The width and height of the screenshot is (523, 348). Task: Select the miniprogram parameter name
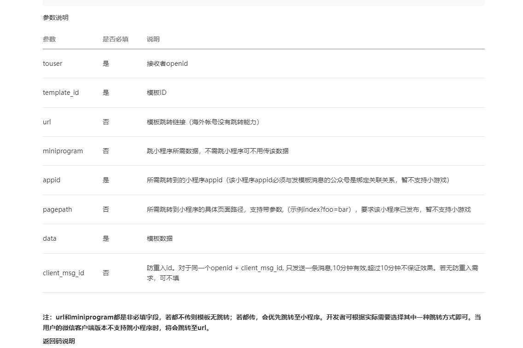point(63,151)
